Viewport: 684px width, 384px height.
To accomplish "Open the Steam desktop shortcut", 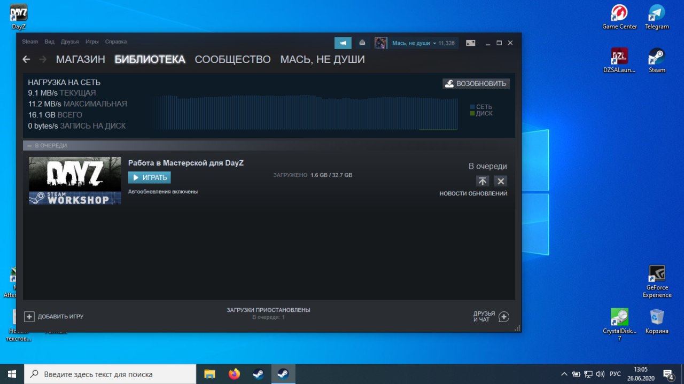I will [x=657, y=60].
